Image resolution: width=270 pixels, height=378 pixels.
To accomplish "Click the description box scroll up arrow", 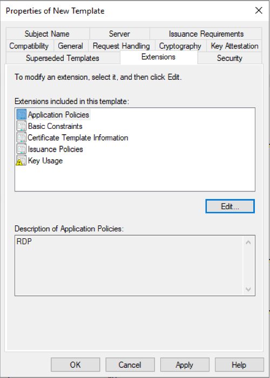I will 248,242.
